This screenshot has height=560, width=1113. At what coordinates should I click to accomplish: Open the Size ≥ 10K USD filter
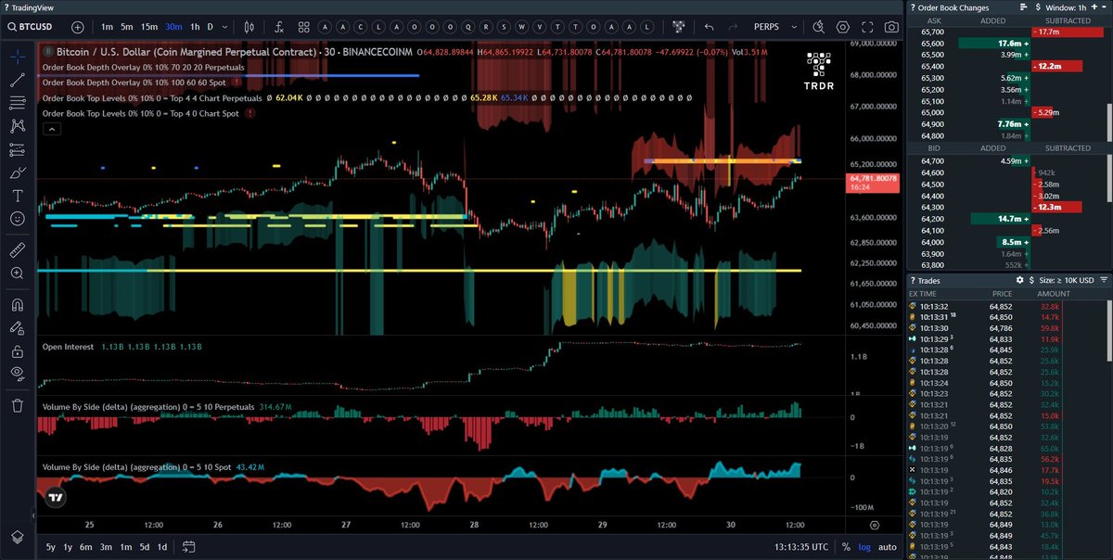pos(1068,279)
